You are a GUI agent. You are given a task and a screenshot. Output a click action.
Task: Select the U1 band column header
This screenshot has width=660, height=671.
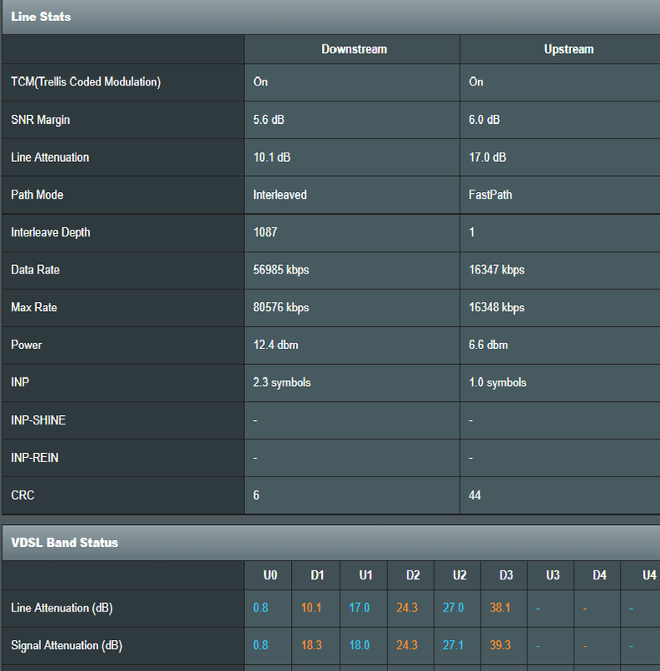(x=366, y=575)
